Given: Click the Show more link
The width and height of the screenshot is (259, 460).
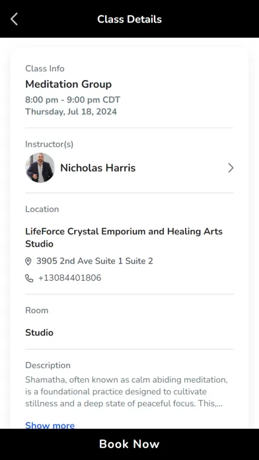Looking at the screenshot, I should tap(50, 425).
